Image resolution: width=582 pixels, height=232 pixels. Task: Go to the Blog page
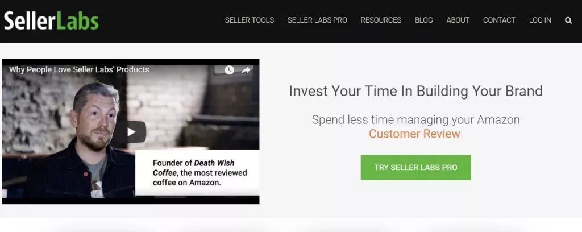pos(424,20)
